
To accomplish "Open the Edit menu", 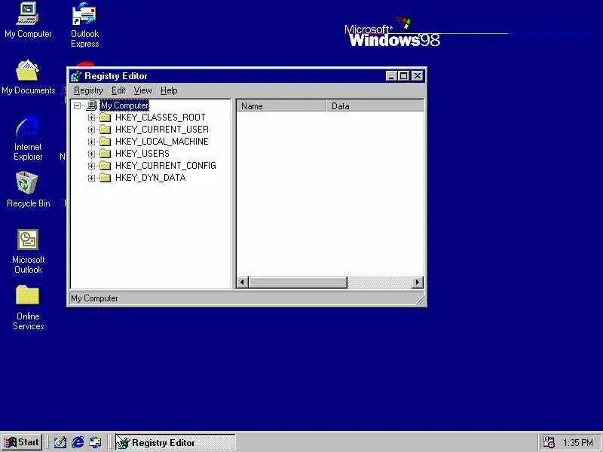I will coord(118,90).
